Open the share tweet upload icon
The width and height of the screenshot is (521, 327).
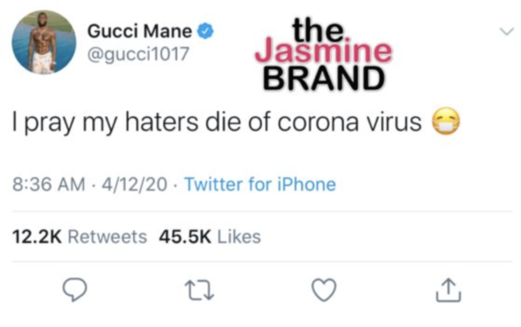pyautogui.click(x=448, y=290)
